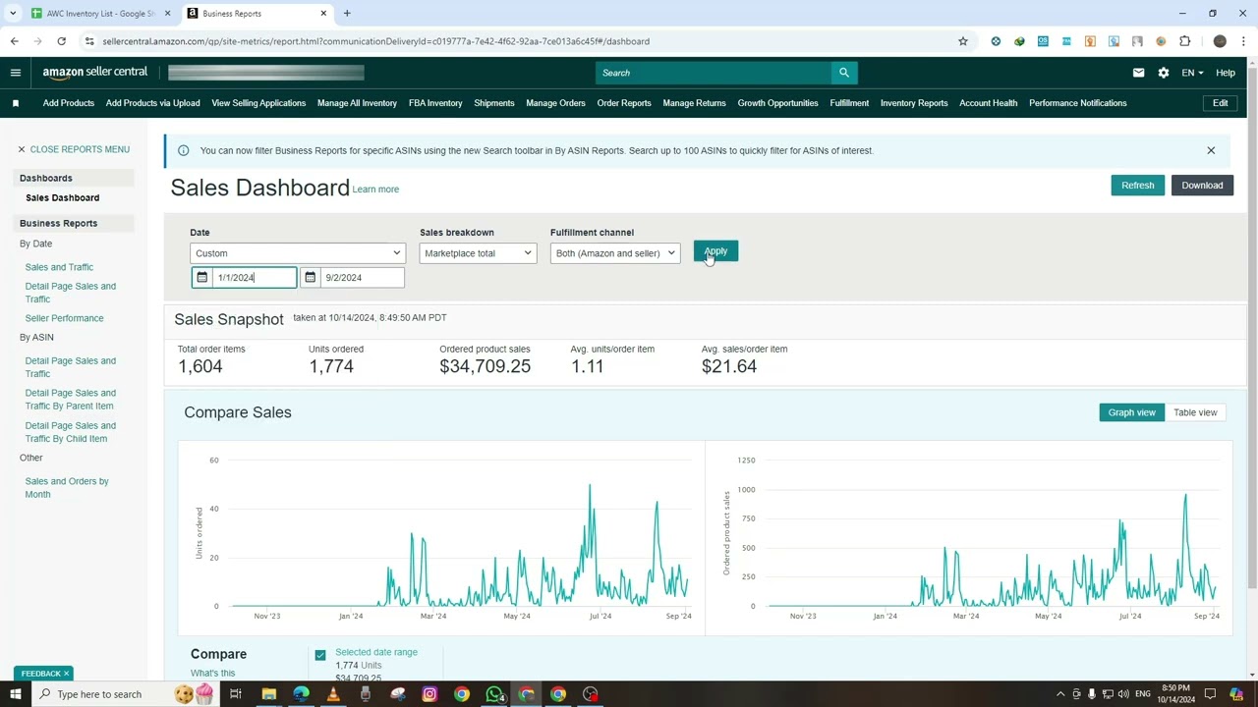Click the start date field 1/1/2024
Viewport: 1258px width, 707px height.
(254, 278)
